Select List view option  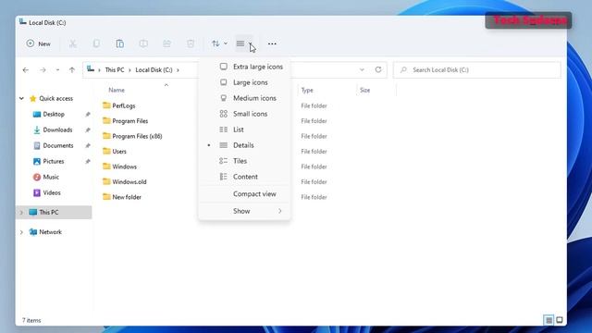click(x=244, y=129)
